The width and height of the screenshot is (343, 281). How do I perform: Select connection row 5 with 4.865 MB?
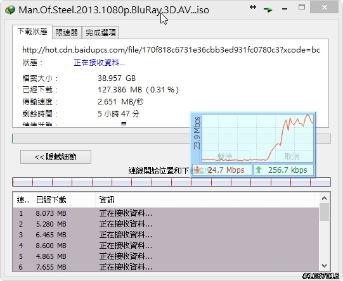[166, 256]
